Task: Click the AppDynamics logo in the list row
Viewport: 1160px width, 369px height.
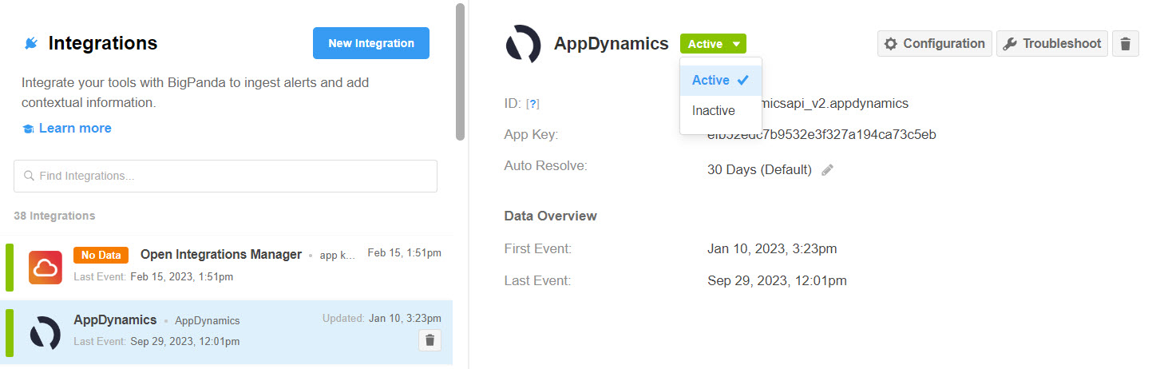Action: point(46,333)
